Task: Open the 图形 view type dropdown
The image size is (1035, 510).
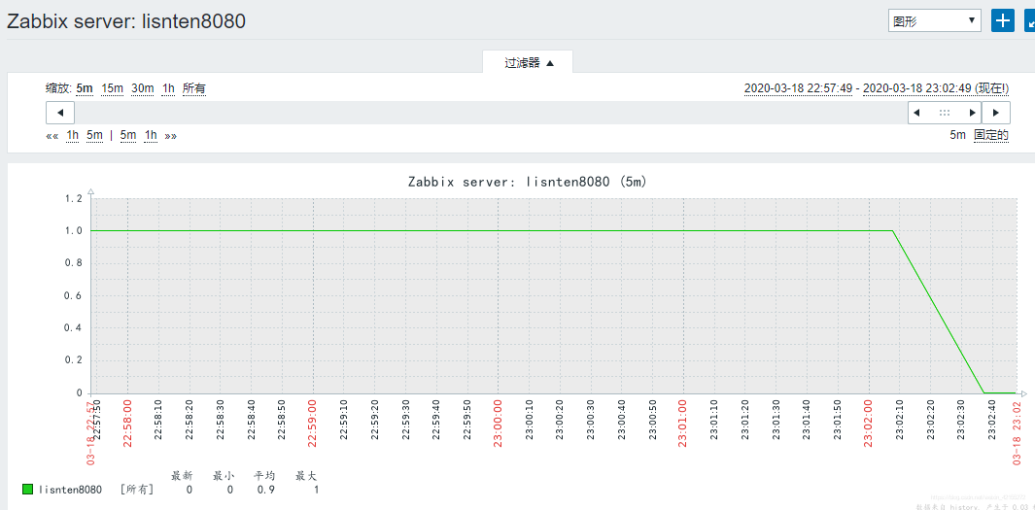Action: pyautogui.click(x=935, y=20)
